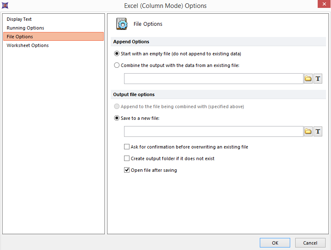The height and width of the screenshot is (250, 331).
Task: Choose Combine output with existing file radio
Action: (x=117, y=65)
